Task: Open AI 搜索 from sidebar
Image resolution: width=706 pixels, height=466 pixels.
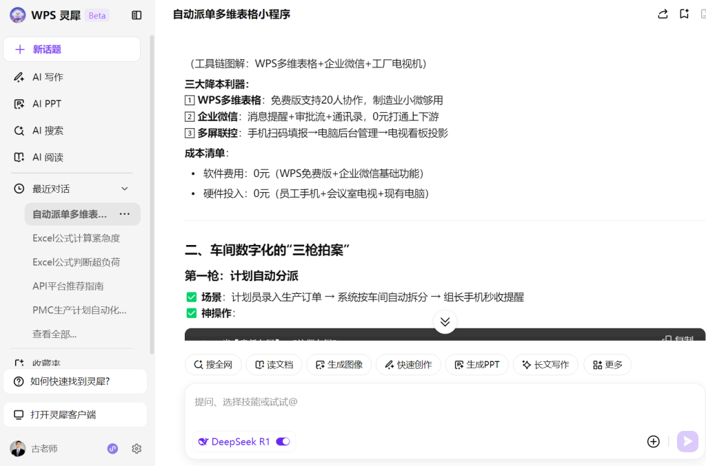Action: [48, 131]
